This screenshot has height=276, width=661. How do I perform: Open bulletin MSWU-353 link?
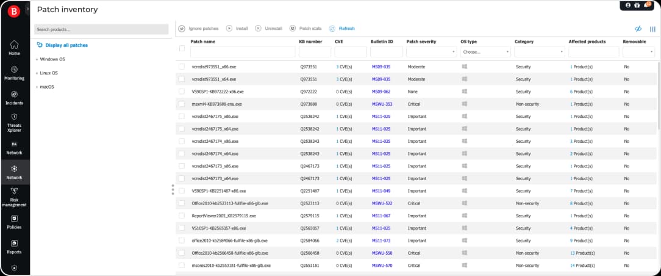[382, 104]
